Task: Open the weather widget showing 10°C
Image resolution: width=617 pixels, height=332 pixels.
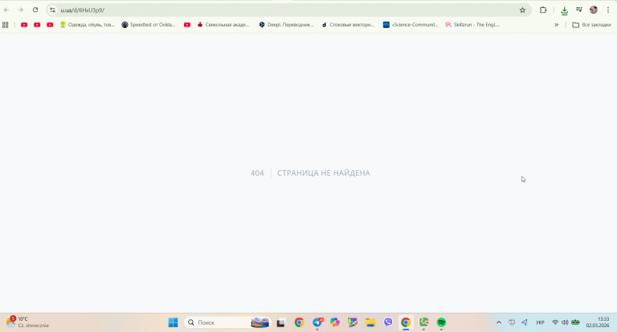Action: (x=27, y=322)
